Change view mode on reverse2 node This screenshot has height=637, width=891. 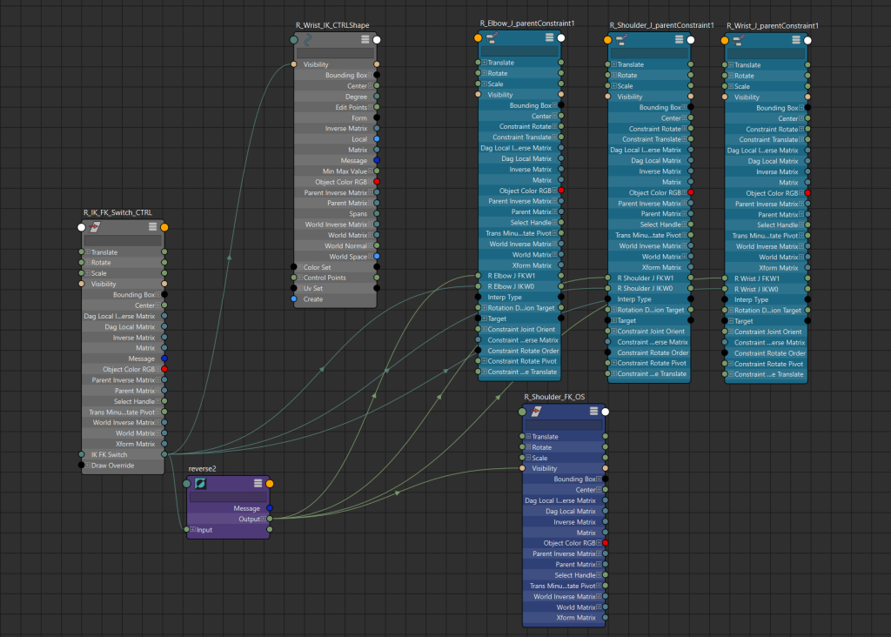tap(258, 483)
